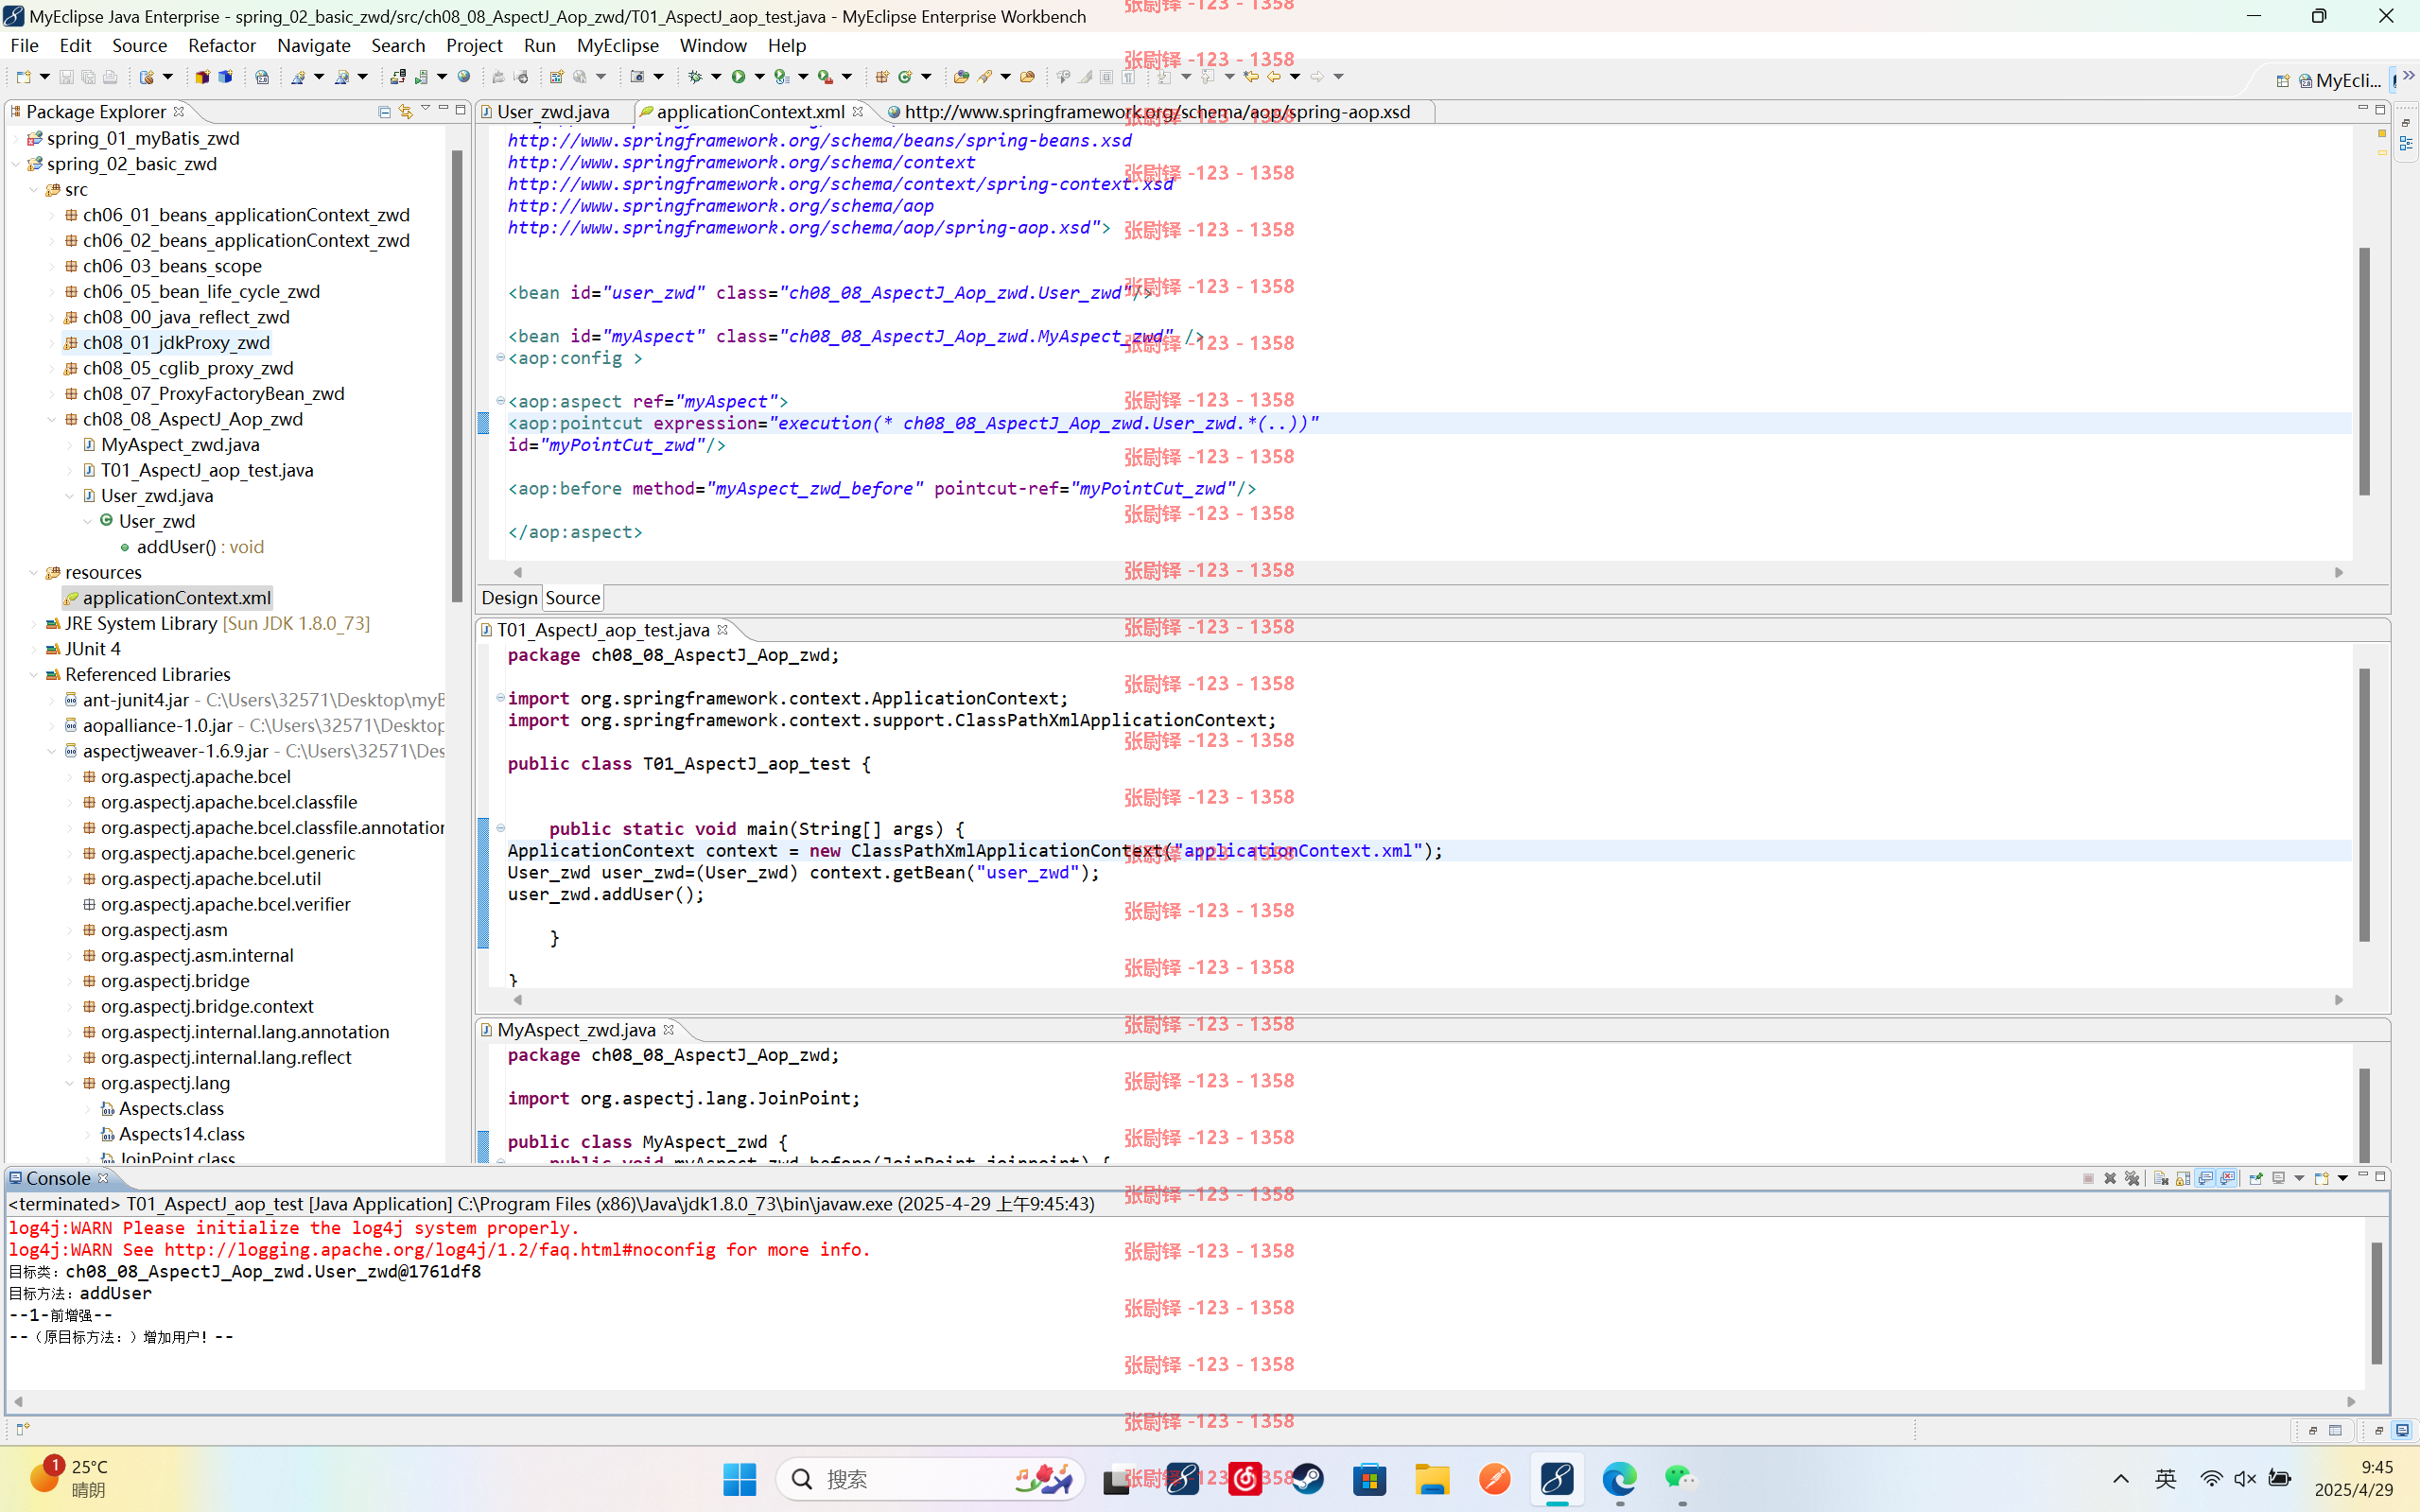Select addUser() method in tree
2420x1512 pixels.
[200, 547]
